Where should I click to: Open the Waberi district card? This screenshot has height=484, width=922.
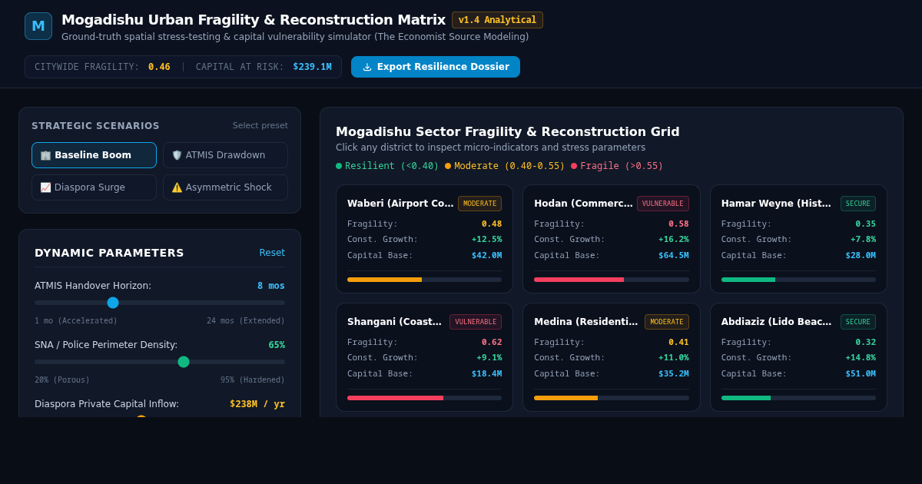[x=424, y=239]
